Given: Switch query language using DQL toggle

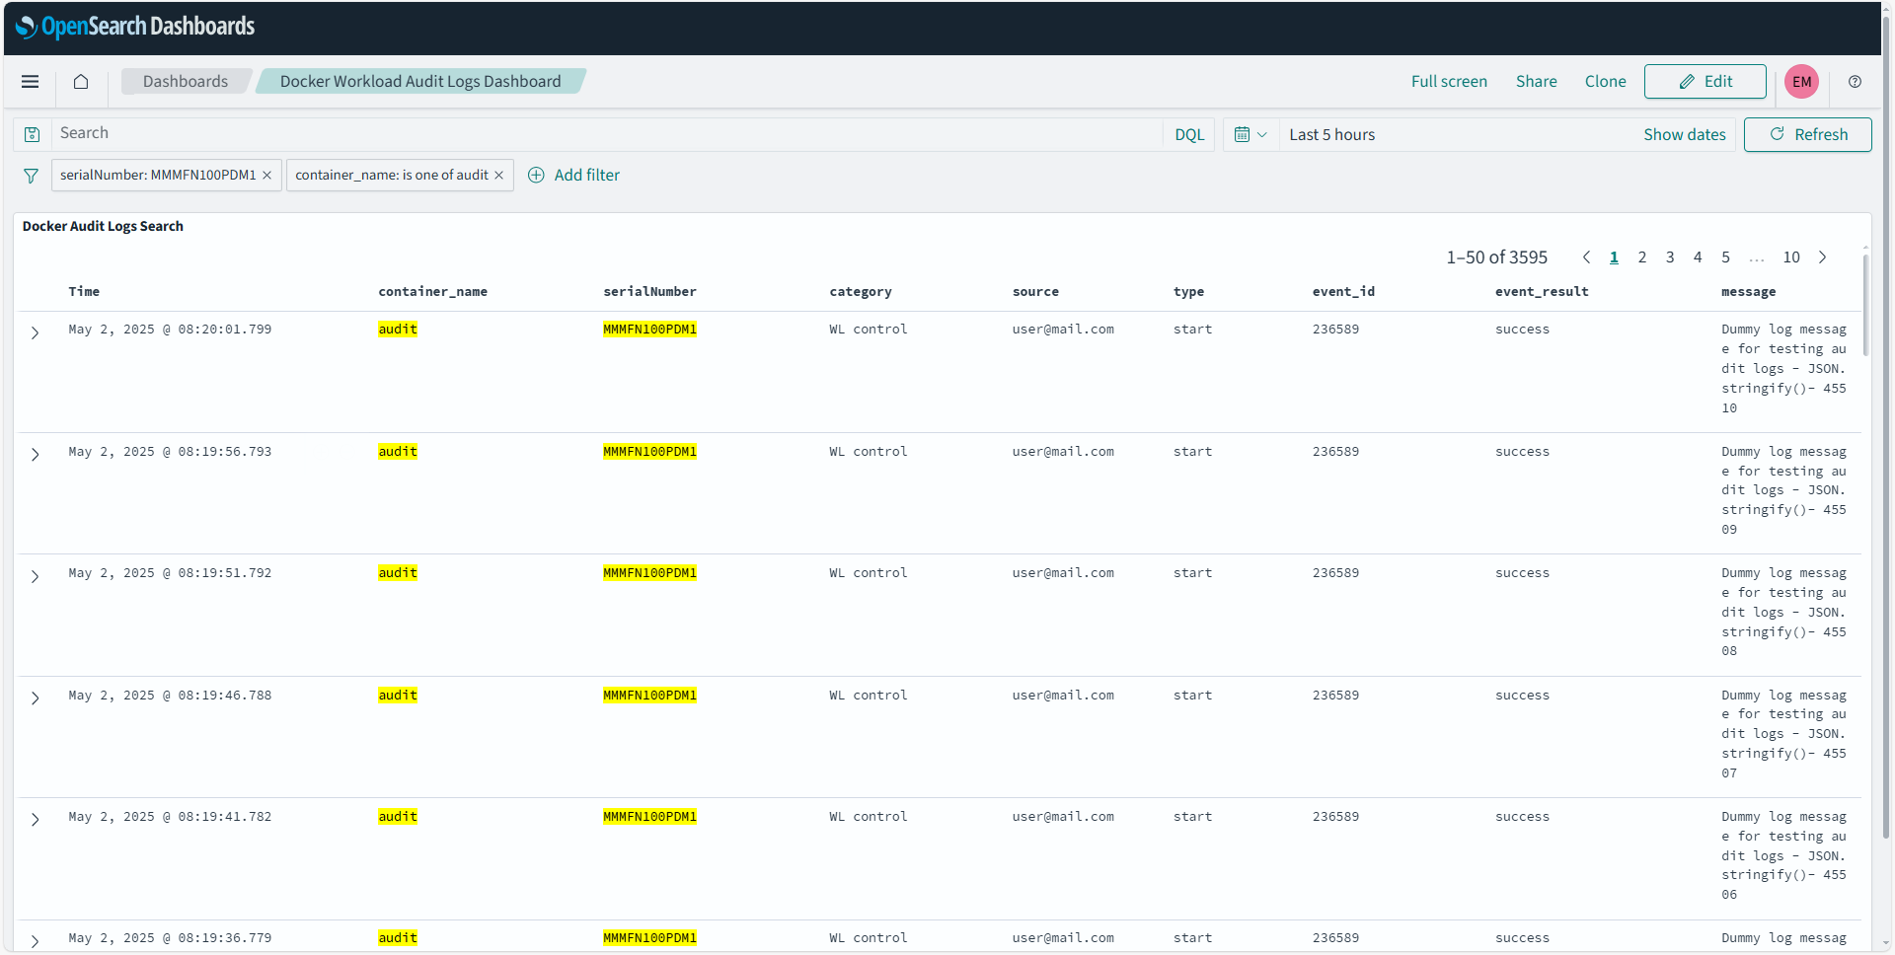Looking at the screenshot, I should [1188, 133].
